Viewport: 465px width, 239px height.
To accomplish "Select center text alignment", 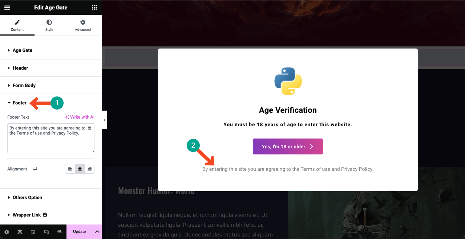I will 80,169.
